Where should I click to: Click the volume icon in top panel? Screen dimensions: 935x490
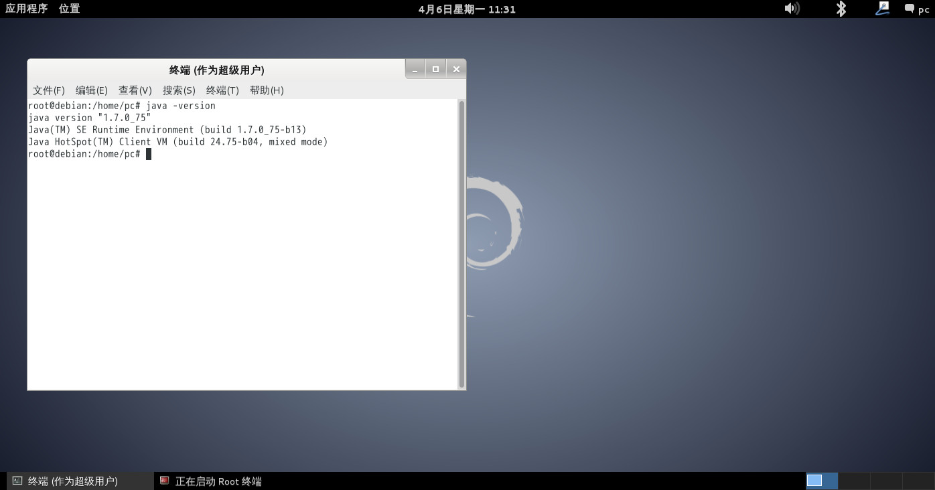pyautogui.click(x=792, y=9)
